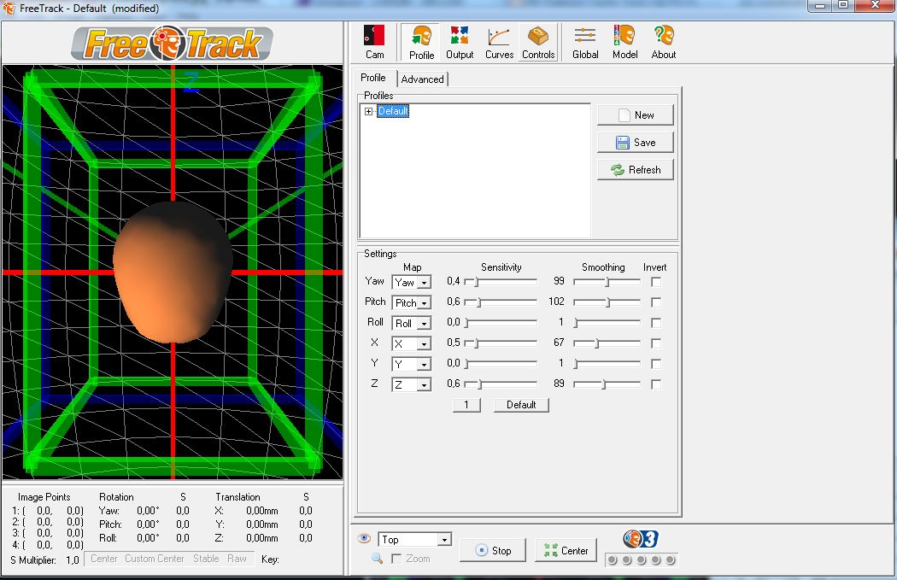Open the Output settings icon
Image resolution: width=897 pixels, height=580 pixels.
[x=460, y=43]
